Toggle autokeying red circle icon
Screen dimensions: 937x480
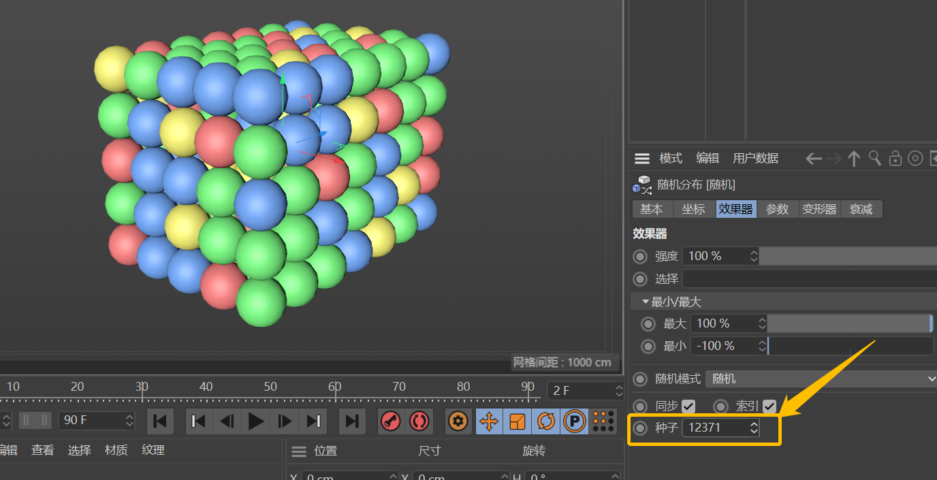[419, 421]
